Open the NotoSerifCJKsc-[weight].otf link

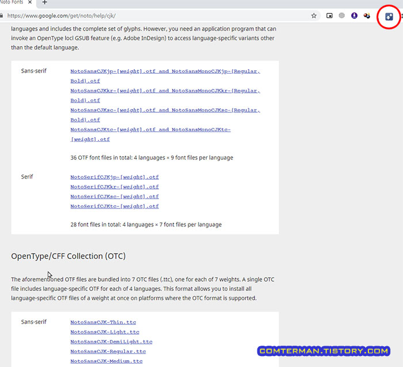(115, 196)
